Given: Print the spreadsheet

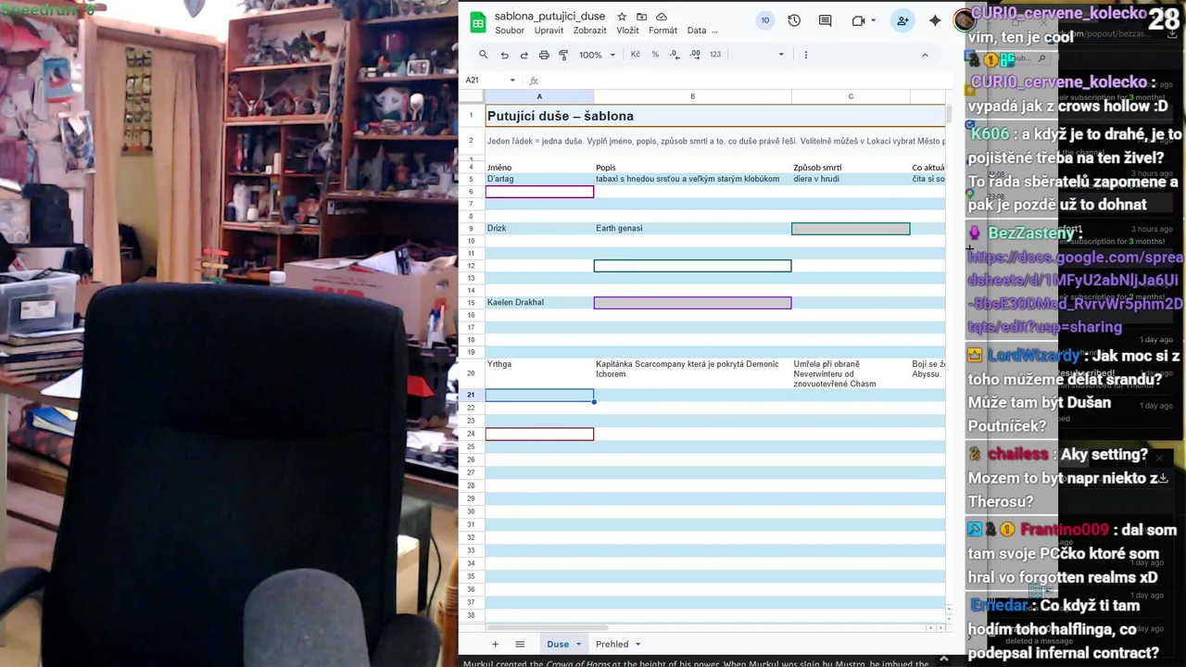Looking at the screenshot, I should (x=544, y=55).
